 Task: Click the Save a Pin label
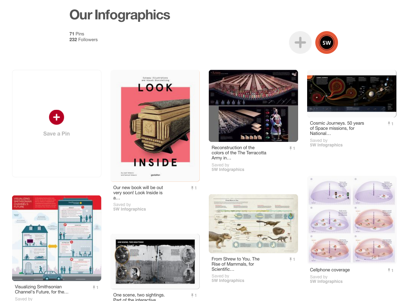coord(57,134)
